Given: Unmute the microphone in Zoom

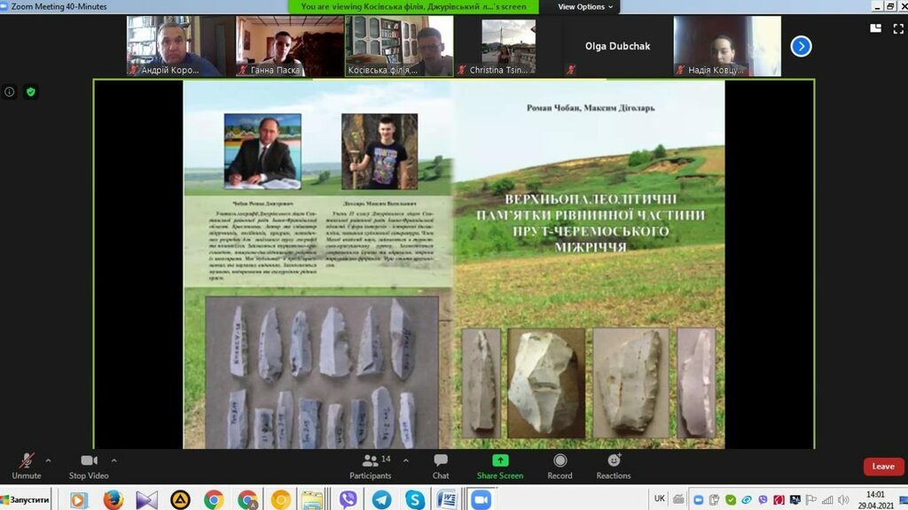Looking at the screenshot, I should coord(27,466).
